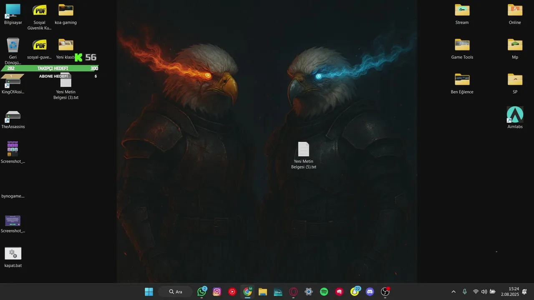Open the volume speaker control
This screenshot has height=300, width=534.
484,292
